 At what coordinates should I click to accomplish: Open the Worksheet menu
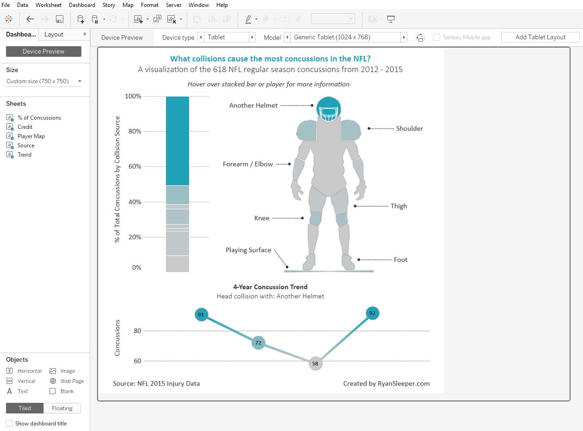click(x=49, y=5)
